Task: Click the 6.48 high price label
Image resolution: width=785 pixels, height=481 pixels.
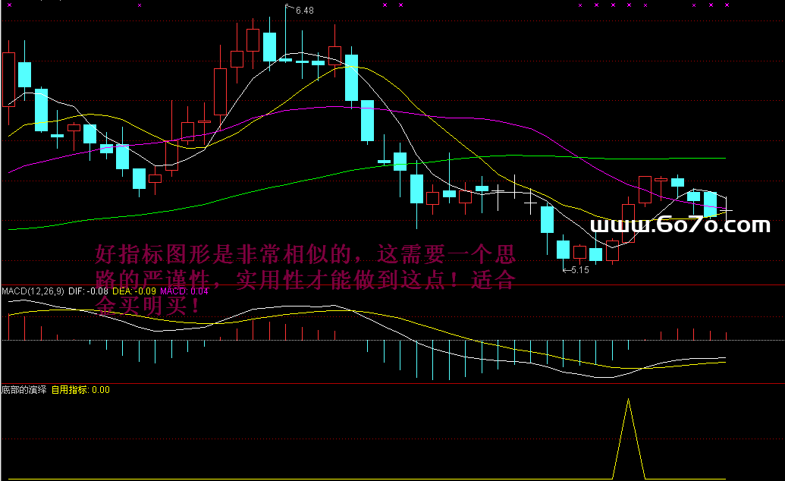Action: coord(304,11)
